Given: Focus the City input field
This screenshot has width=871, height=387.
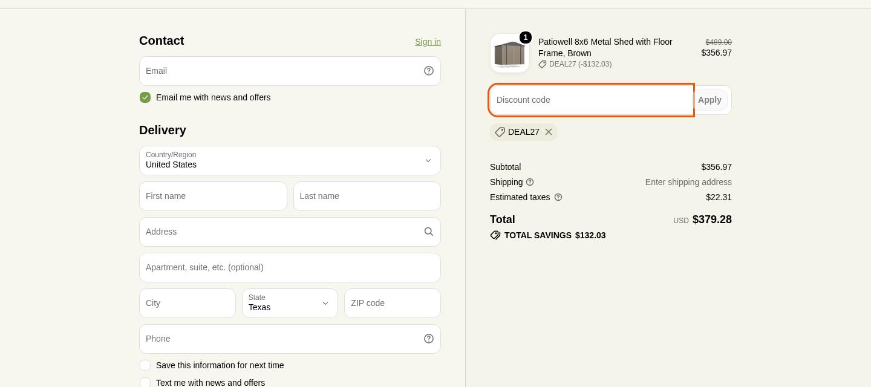Looking at the screenshot, I should coord(188,303).
